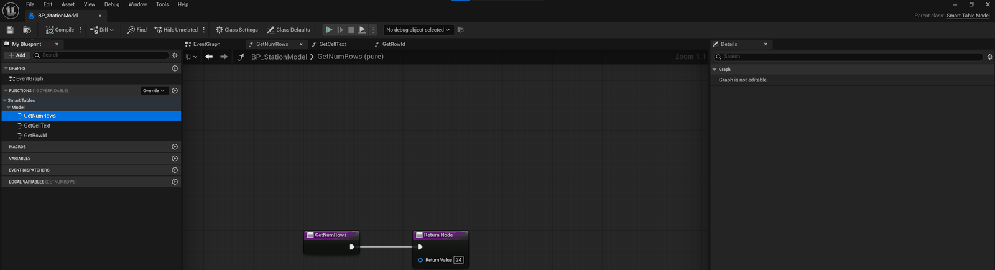
Task: Start Play simulation
Action: click(x=329, y=30)
